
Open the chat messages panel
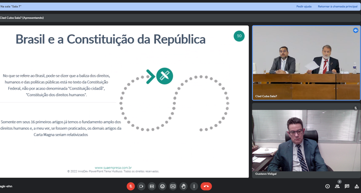(347, 186)
